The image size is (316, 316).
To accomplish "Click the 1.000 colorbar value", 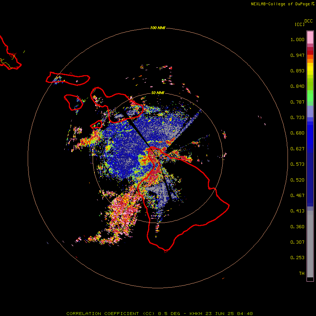I will [x=297, y=39].
